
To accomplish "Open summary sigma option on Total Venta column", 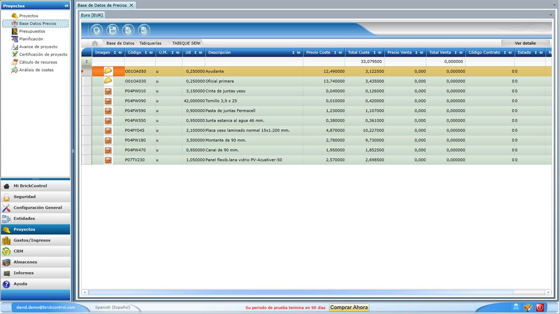I will pos(455,53).
